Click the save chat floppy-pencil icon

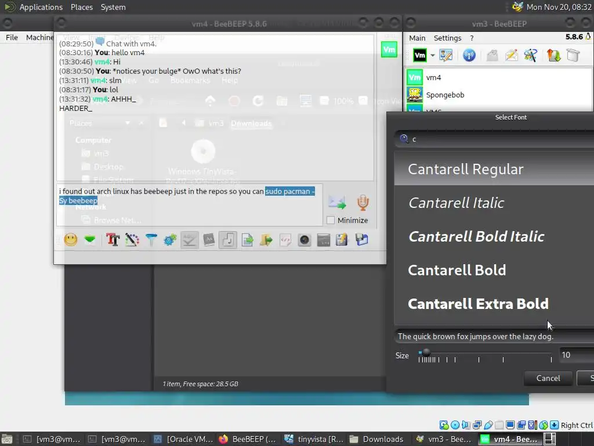342,240
